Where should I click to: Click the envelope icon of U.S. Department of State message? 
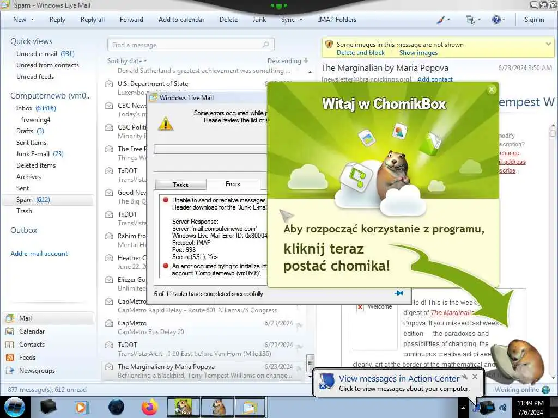point(109,83)
